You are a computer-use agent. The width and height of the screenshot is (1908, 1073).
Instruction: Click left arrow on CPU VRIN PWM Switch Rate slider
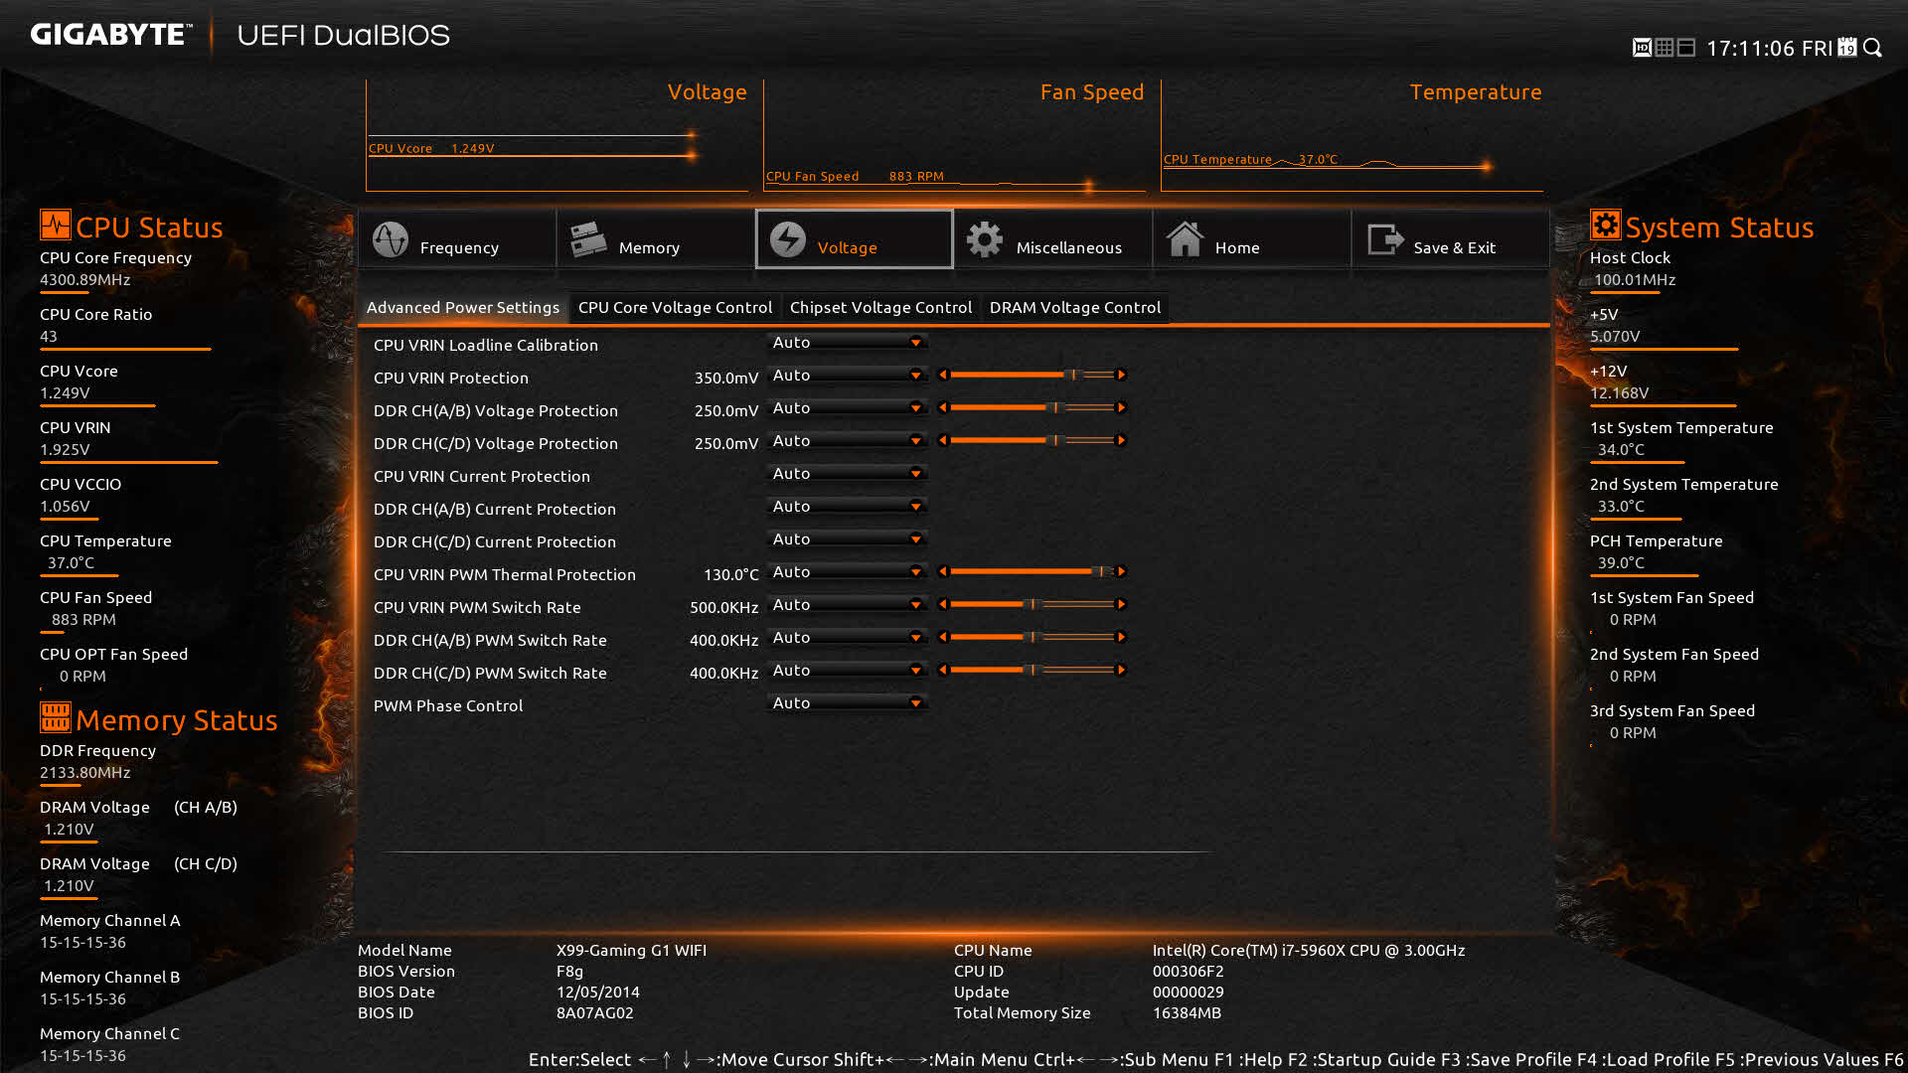pos(943,605)
